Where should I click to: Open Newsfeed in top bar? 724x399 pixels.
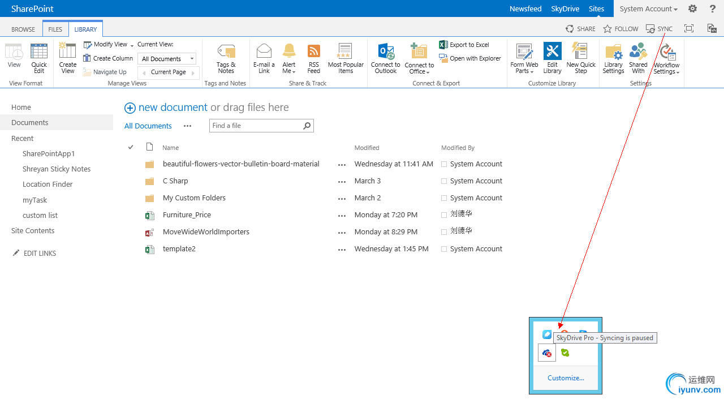pyautogui.click(x=525, y=8)
